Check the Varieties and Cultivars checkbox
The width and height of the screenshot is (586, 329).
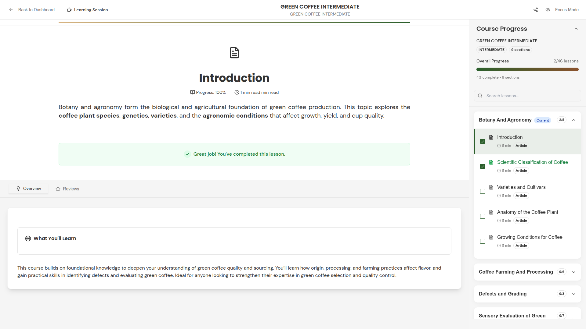click(x=483, y=191)
